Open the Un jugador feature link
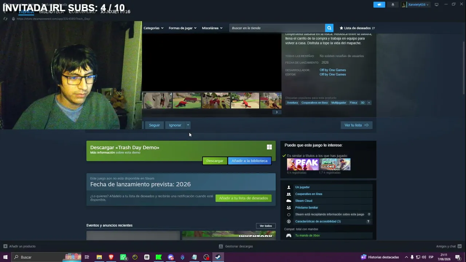 (303, 187)
